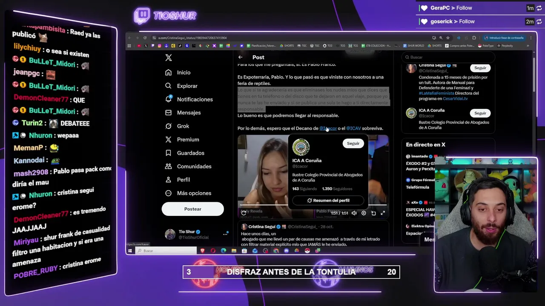Open Cristina Seguí quoted post name
Screen dimensions: 545x306
tap(261, 227)
